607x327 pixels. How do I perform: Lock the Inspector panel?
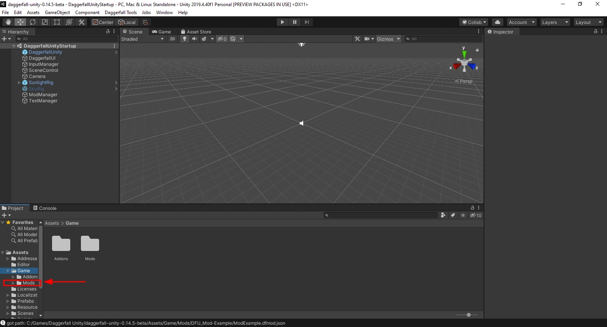[x=596, y=32]
